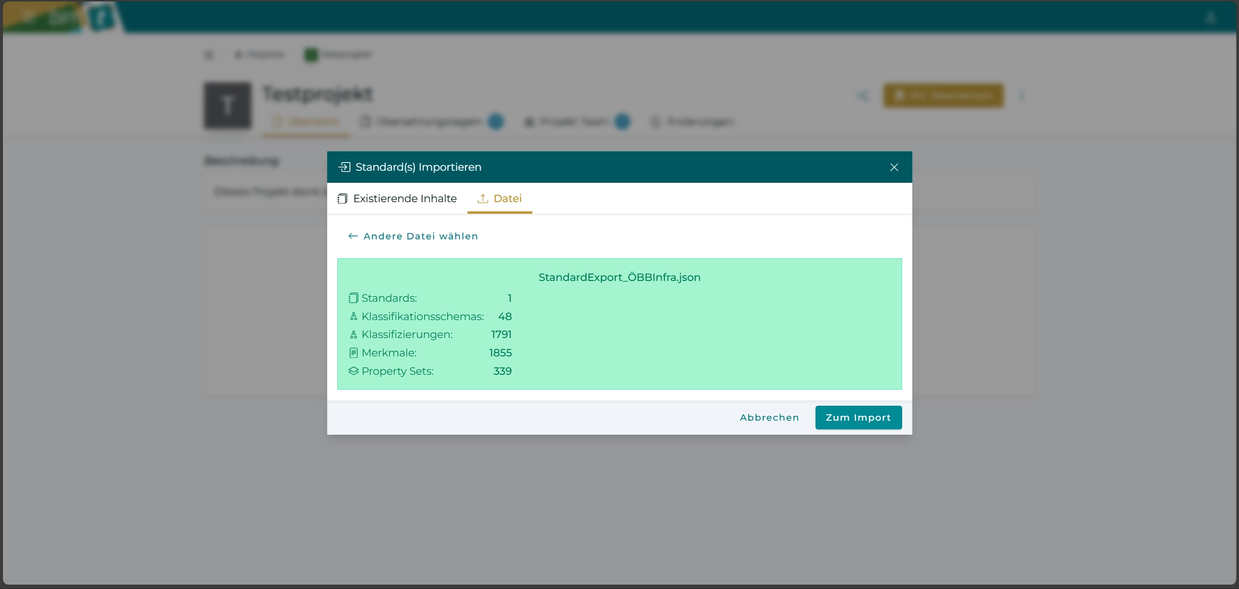1239x589 pixels.
Task: Click the share icon next to the Testprojekt title
Action: [x=863, y=95]
